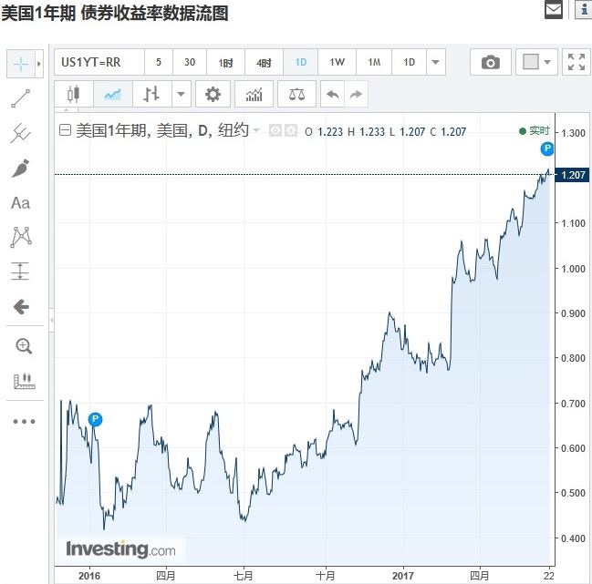Click the 1.000 price axis label

coord(573,269)
